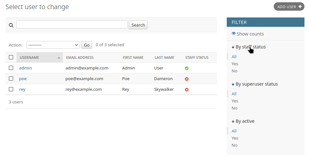This screenshot has width=309, height=158.
Task: Click poe's red staff status icon
Action: click(187, 79)
